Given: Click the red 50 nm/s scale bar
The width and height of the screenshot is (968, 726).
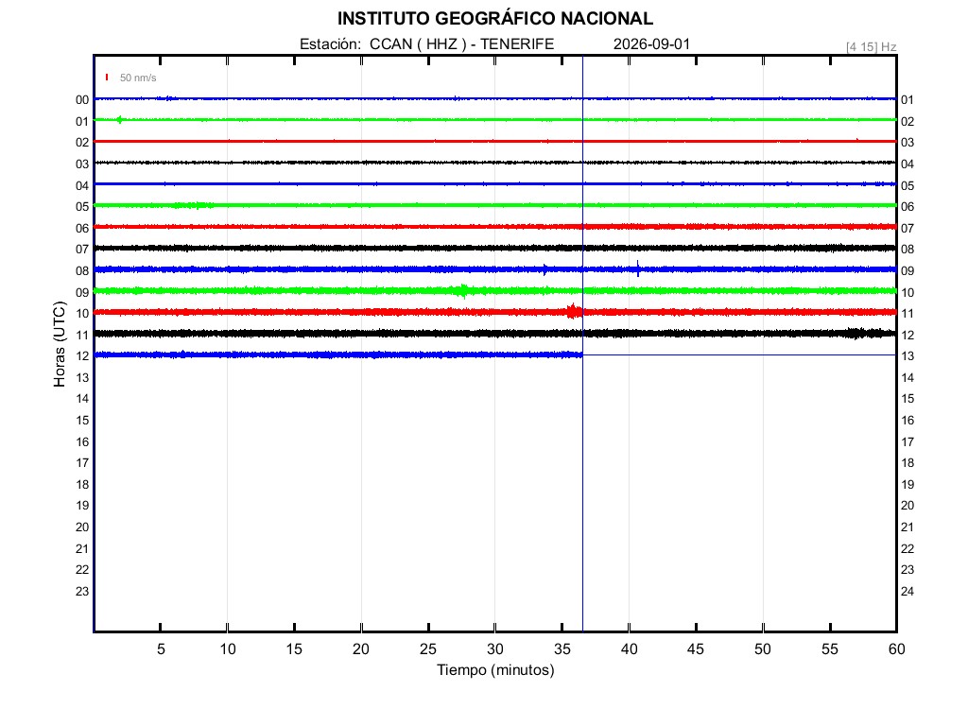Looking at the screenshot, I should point(107,78).
